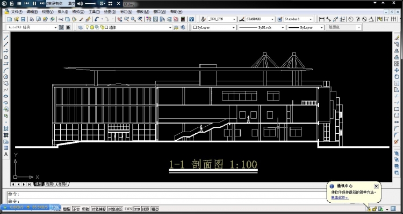Image resolution: width=403 pixels, height=214 pixels.
Task: Click the Help question mark icon
Action: click(x=191, y=19)
